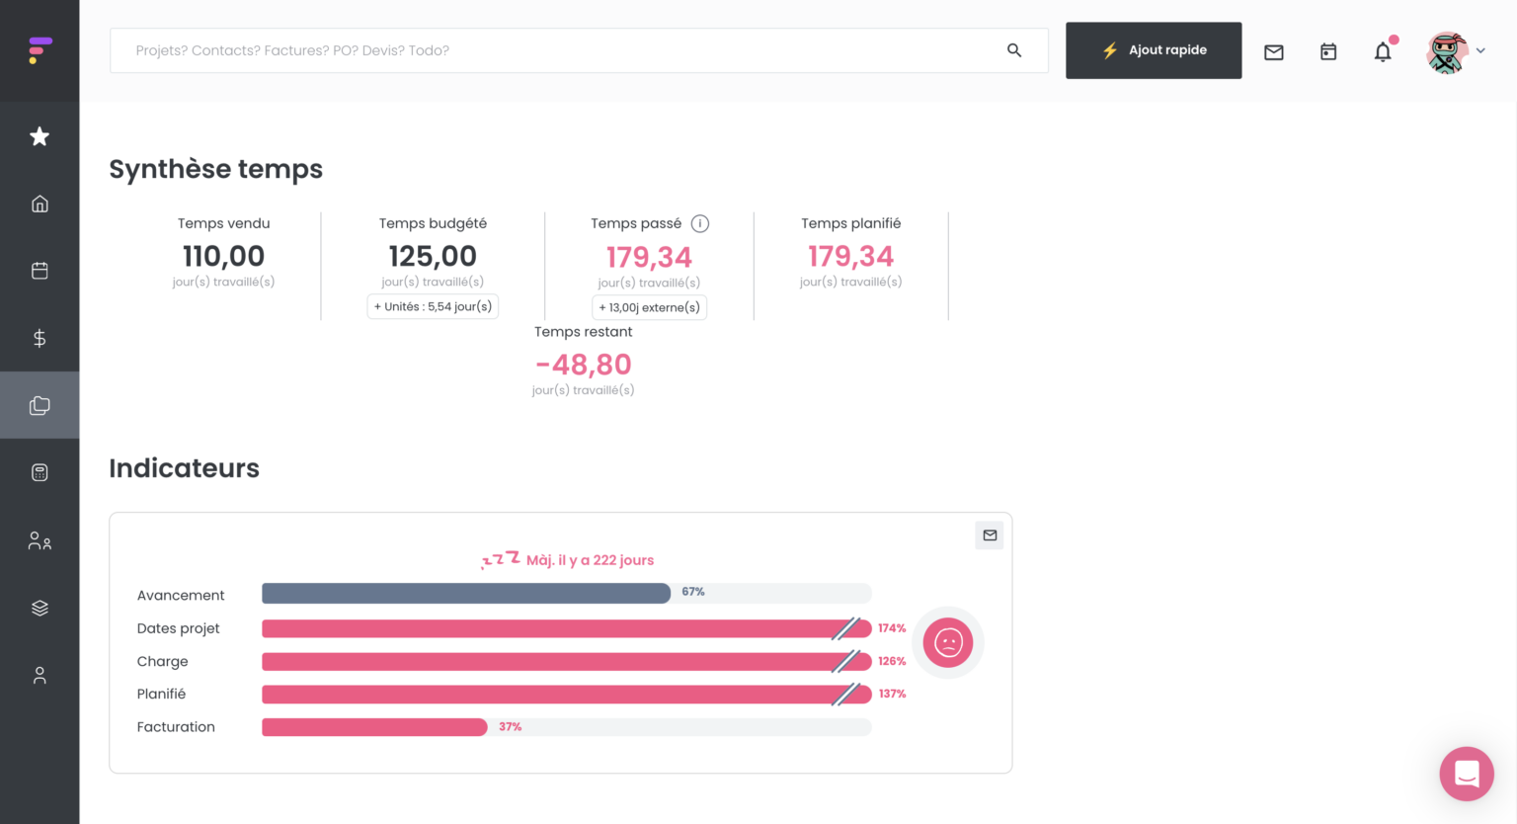
Task: Open the calculator icon in the sidebar
Action: coord(40,471)
